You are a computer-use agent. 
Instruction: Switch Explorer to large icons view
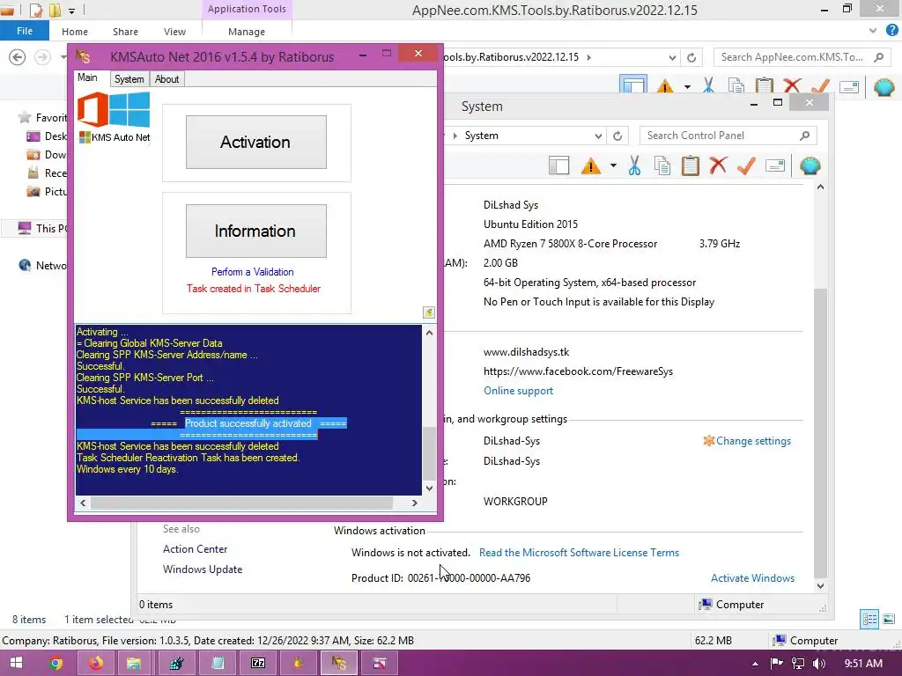tap(889, 619)
